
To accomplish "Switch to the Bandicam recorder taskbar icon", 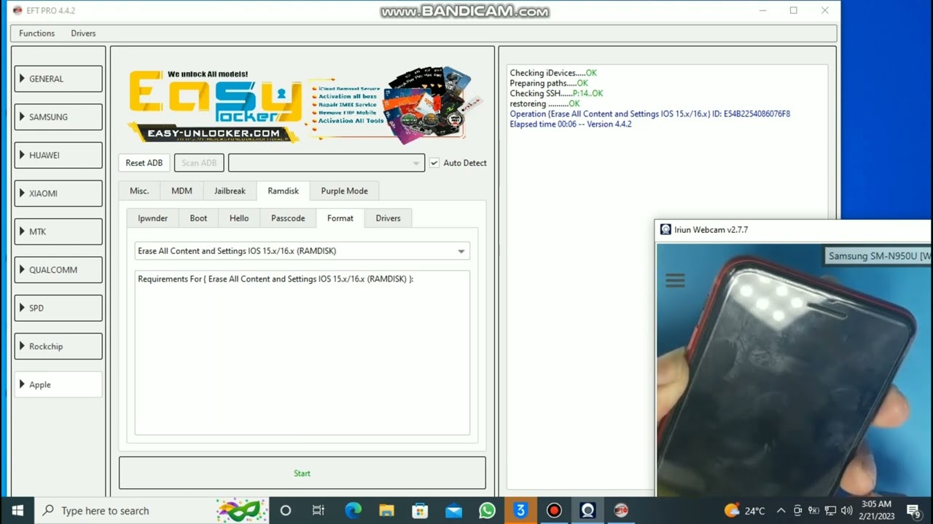I will (554, 510).
